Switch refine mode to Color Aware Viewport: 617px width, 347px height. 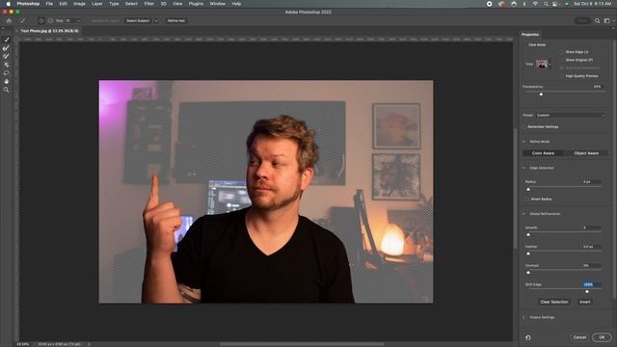tap(543, 153)
